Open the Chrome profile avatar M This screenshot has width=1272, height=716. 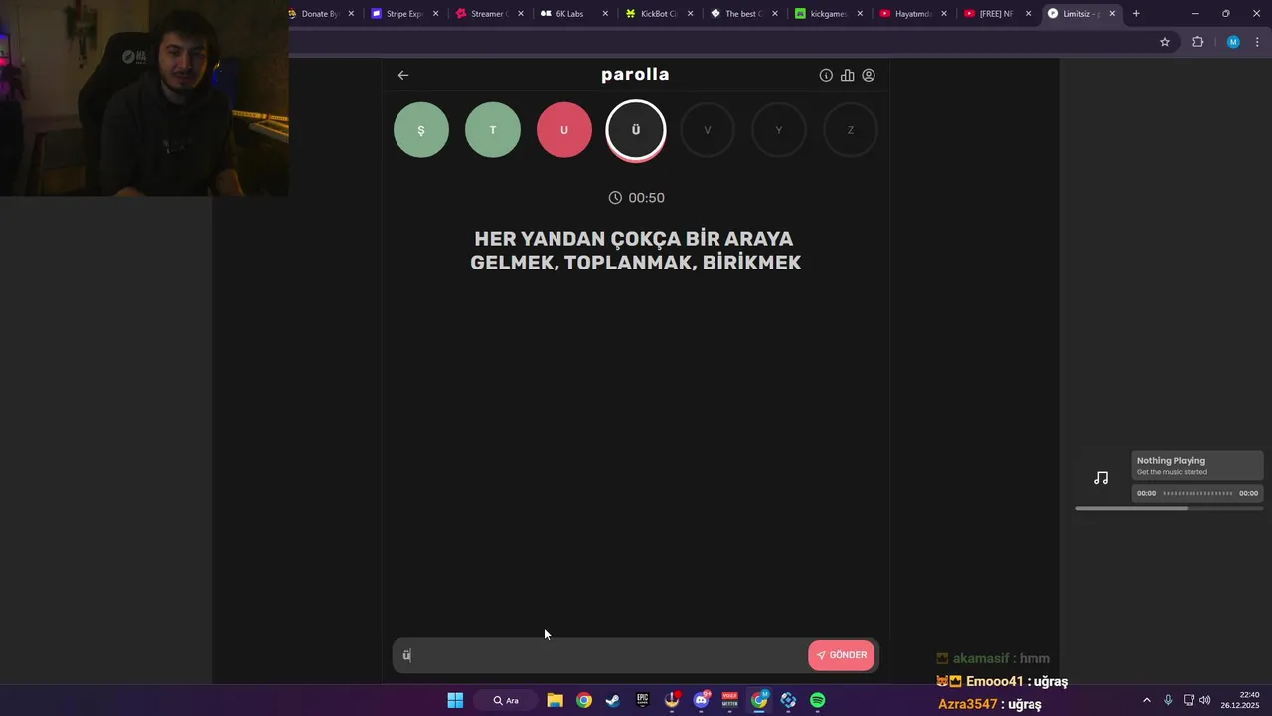coord(1233,42)
